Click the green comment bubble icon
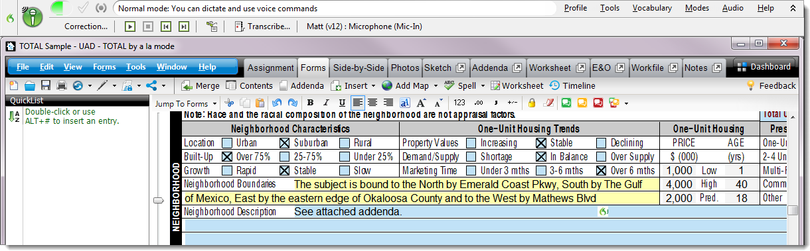This screenshot has width=810, height=251. 566,103
